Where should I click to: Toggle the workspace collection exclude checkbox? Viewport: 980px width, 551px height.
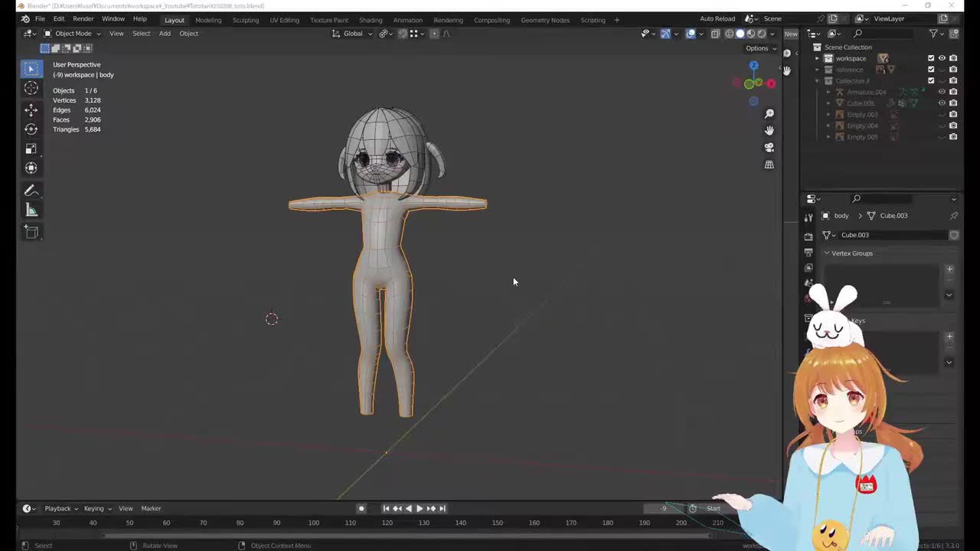931,58
